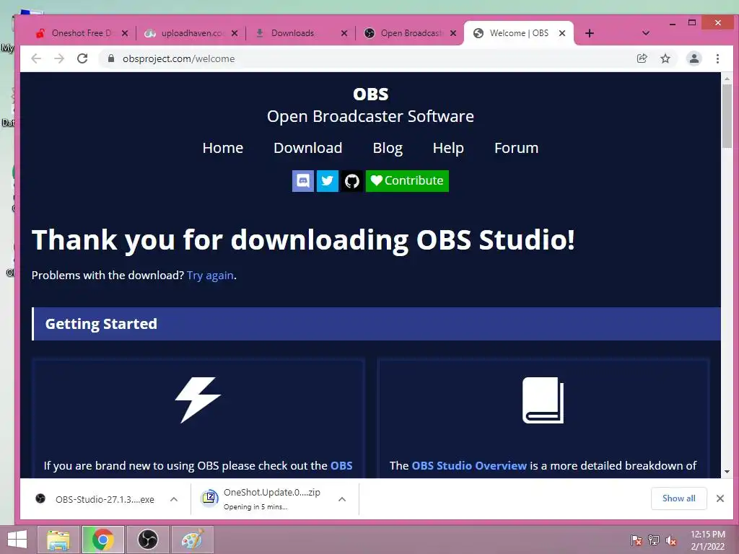Viewport: 739px width, 554px height.
Task: Click the OBS site title heading
Action: (371, 94)
